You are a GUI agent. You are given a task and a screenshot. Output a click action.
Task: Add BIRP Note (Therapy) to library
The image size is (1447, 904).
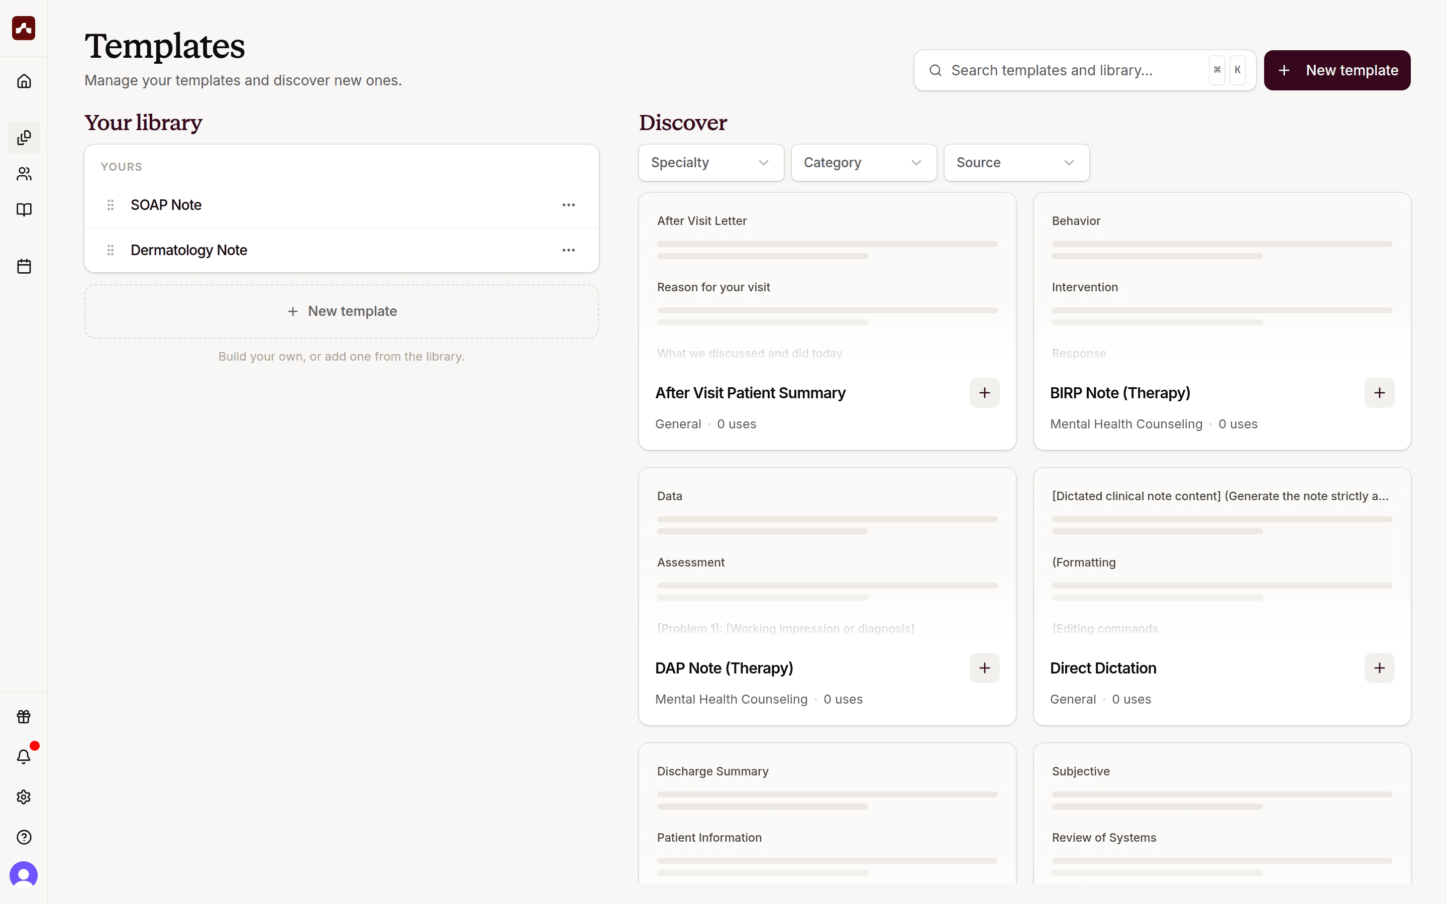tap(1380, 393)
